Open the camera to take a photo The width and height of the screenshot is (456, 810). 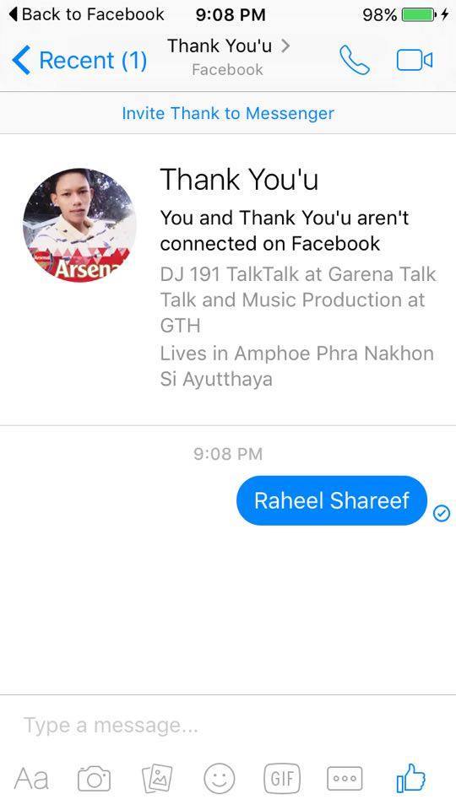(x=94, y=779)
